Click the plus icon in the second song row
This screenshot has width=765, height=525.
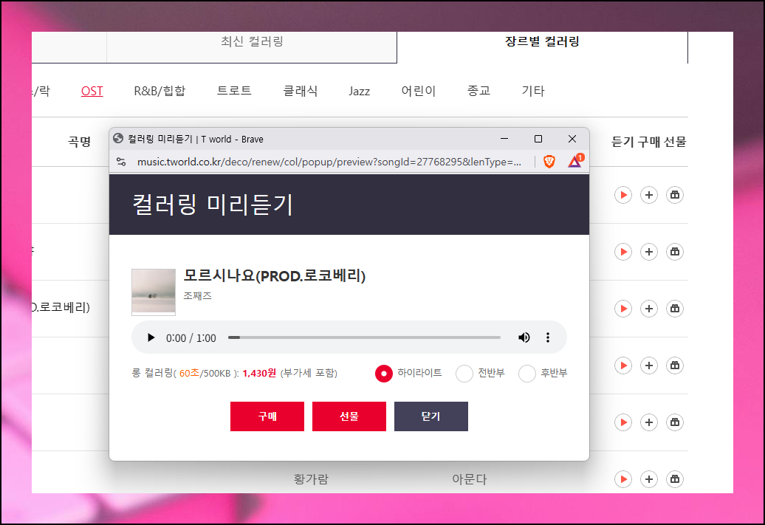pos(649,252)
